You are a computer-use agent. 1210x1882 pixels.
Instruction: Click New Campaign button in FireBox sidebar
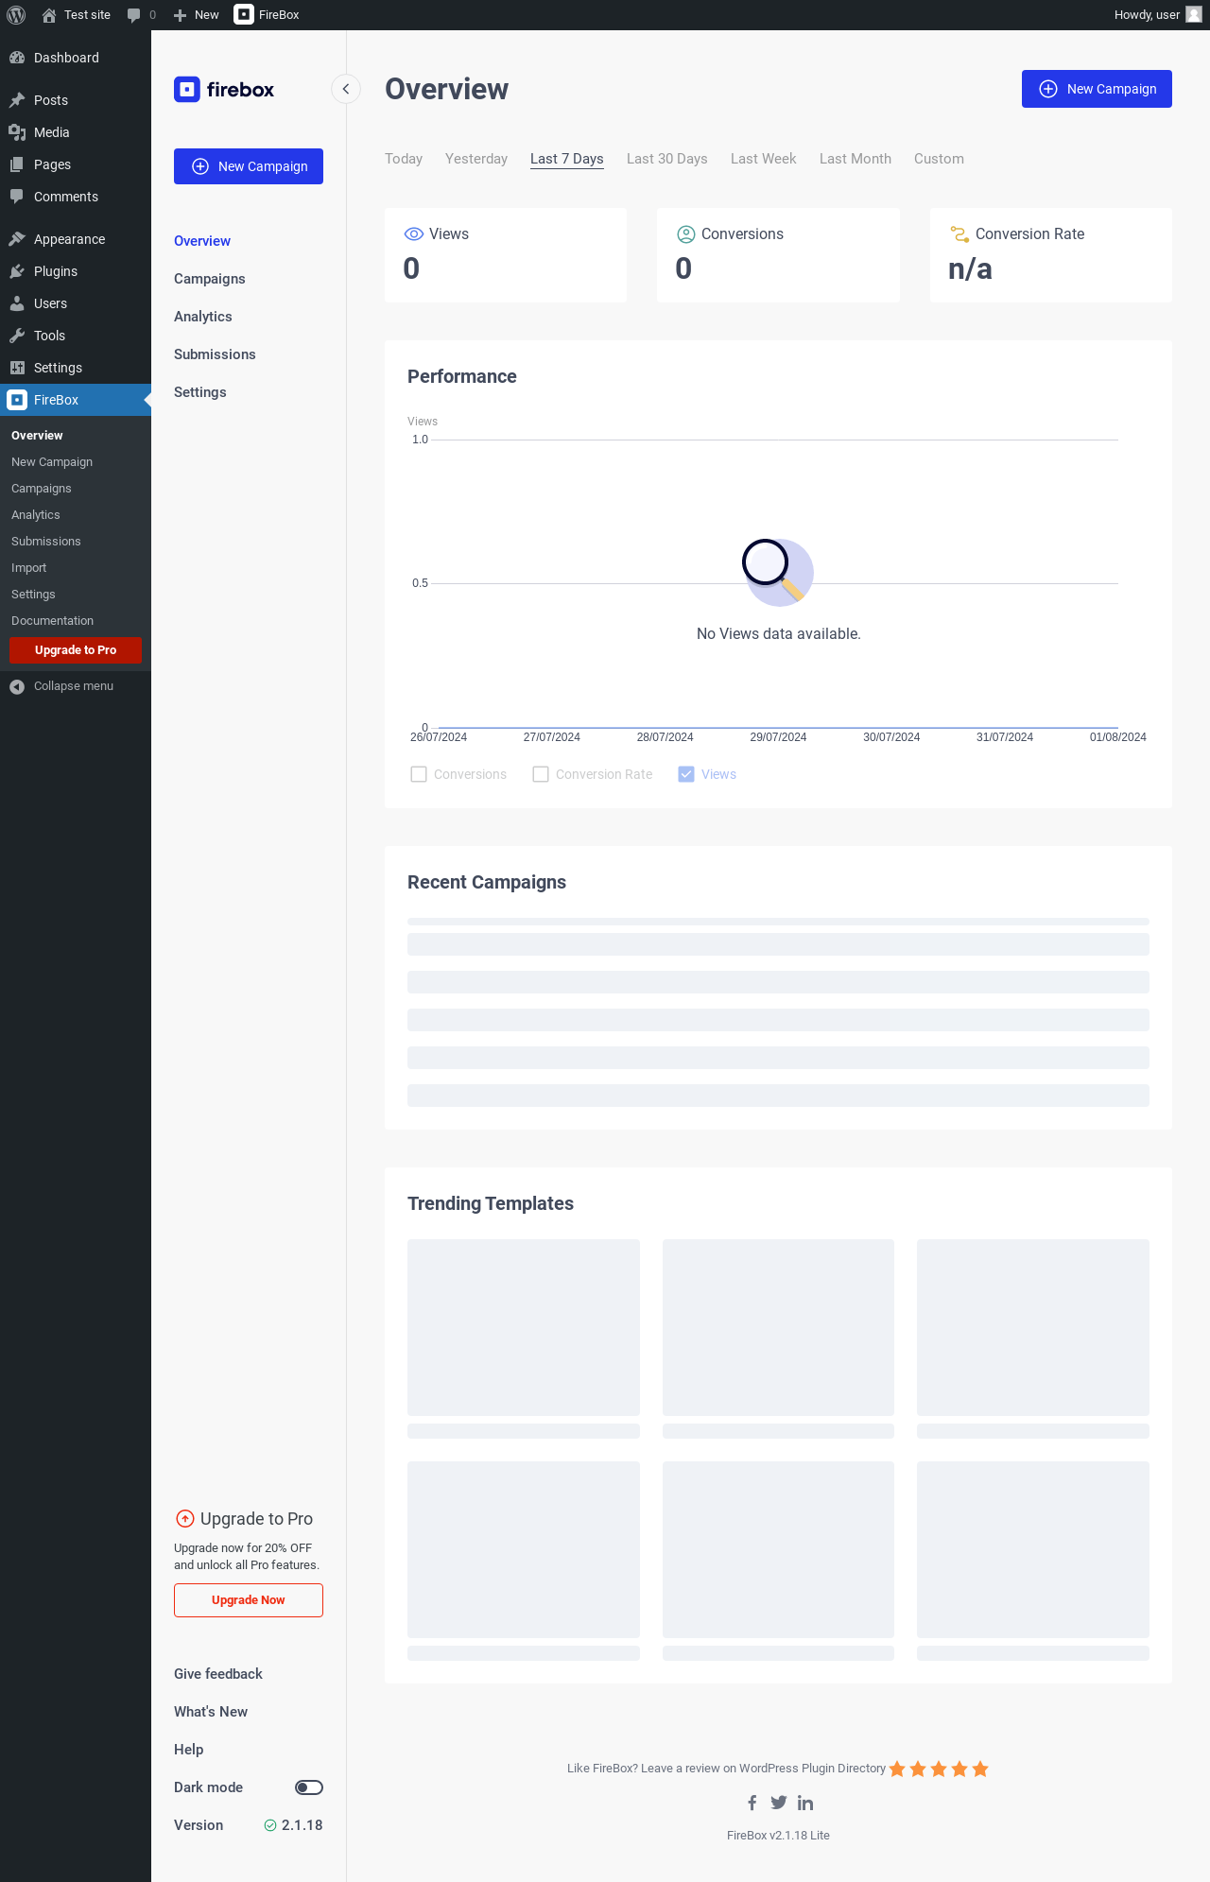[x=249, y=166]
